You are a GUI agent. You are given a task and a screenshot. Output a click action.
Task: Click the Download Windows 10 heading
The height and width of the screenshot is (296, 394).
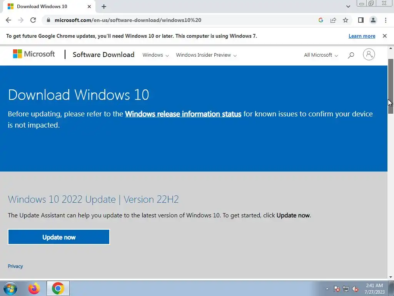78,95
